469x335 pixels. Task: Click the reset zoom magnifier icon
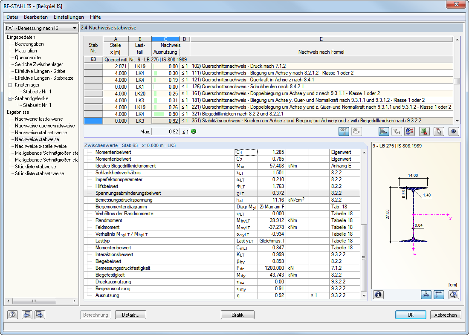[x=454, y=295]
